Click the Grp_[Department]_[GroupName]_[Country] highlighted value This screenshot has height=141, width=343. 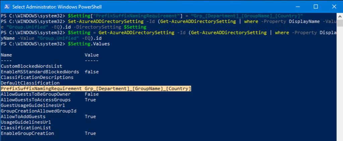[x=138, y=88]
